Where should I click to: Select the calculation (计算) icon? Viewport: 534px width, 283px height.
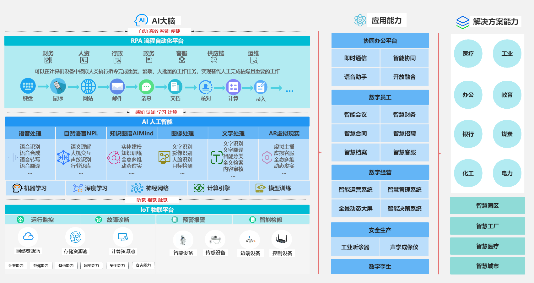point(233,87)
